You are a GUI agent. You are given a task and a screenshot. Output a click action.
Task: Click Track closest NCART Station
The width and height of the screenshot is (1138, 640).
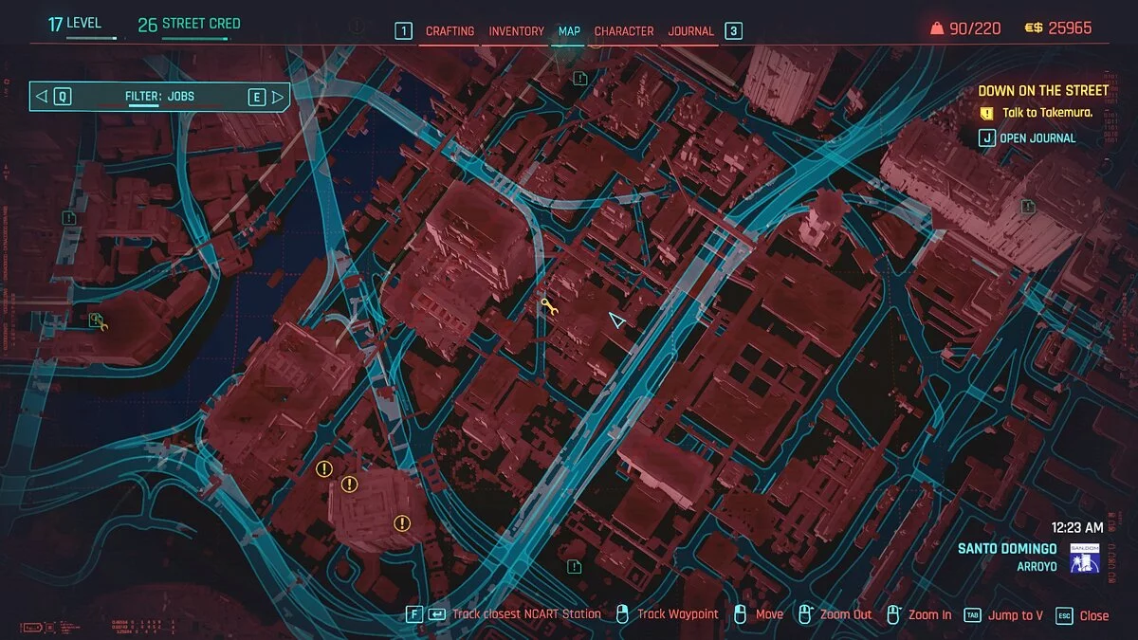coord(526,614)
